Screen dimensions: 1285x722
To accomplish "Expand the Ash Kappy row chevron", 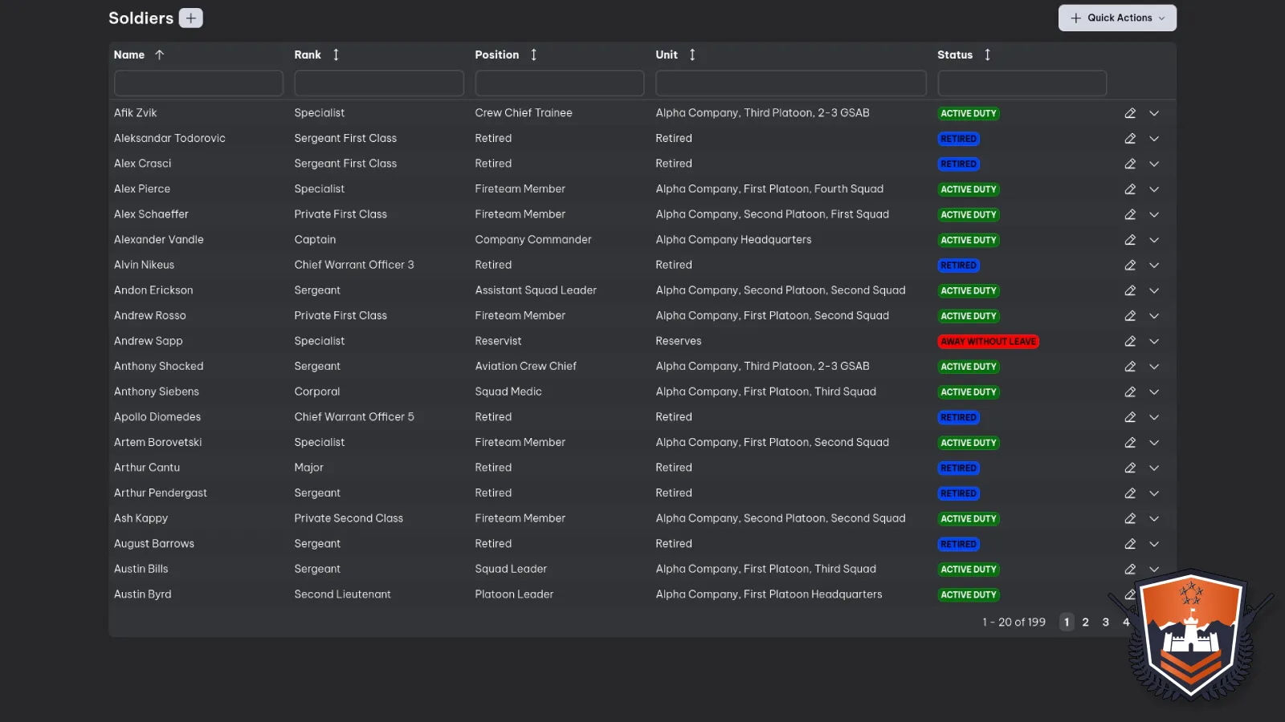I will 1154,518.
